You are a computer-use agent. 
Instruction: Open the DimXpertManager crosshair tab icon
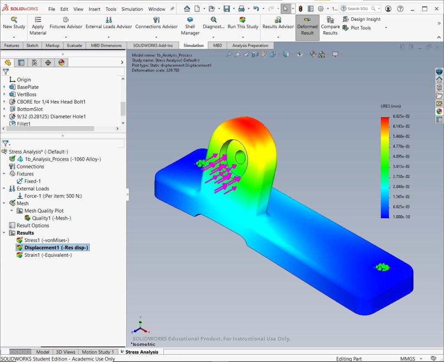pos(48,62)
